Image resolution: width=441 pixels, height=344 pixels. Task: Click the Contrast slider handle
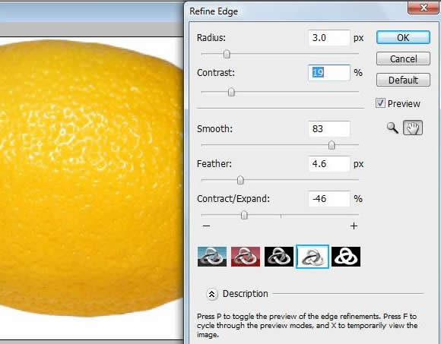(x=231, y=92)
